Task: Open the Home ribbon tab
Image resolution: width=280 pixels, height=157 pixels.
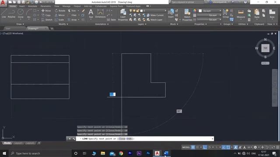Action: tap(13, 6)
